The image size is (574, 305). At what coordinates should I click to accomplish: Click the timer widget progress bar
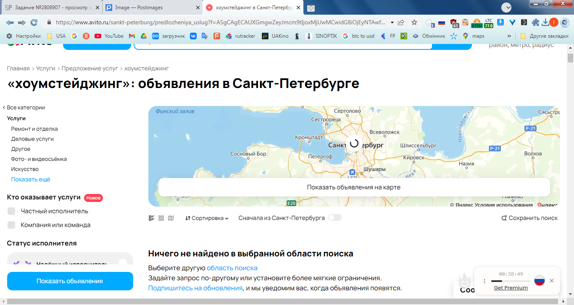[511, 281]
